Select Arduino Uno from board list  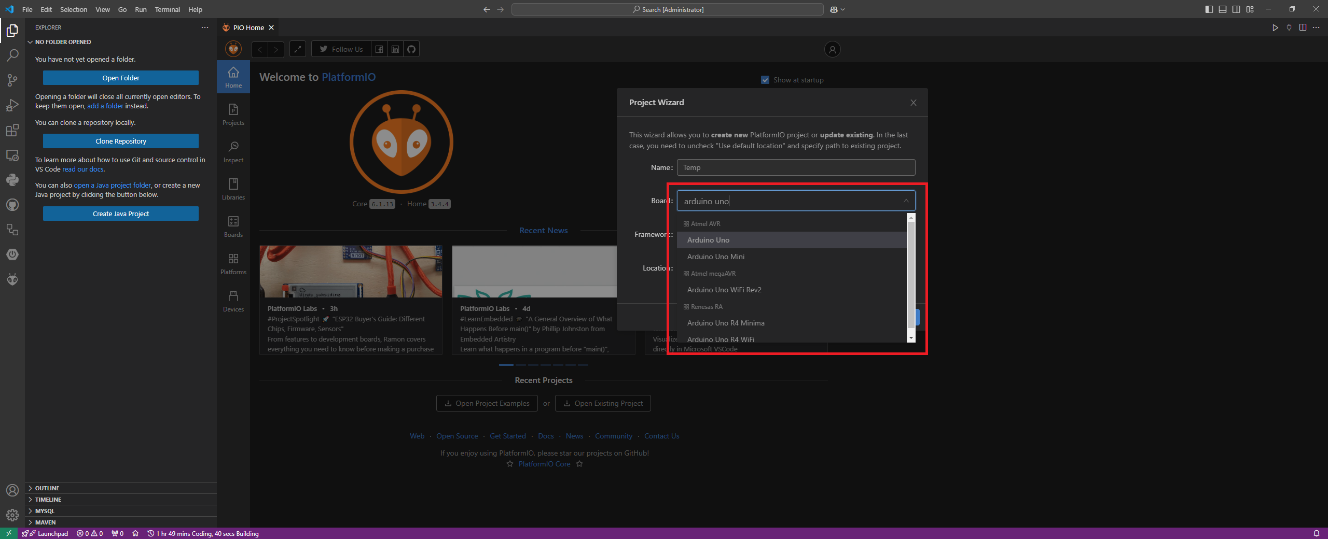click(792, 240)
